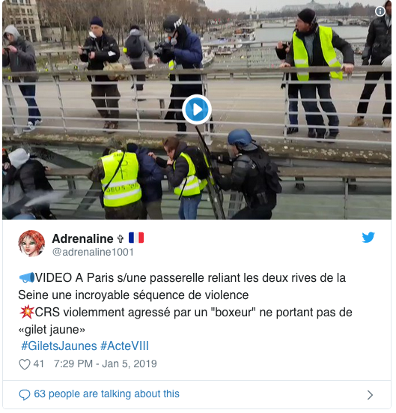
Task: Play the embedded tweet video
Action: pos(197,109)
